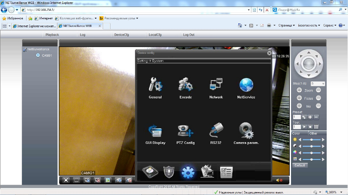Click the brightness slider track
Viewport: 348px width, 195px height.
pyautogui.click(x=311, y=140)
